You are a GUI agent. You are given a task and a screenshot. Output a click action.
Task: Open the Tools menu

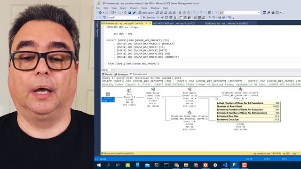coord(144,8)
